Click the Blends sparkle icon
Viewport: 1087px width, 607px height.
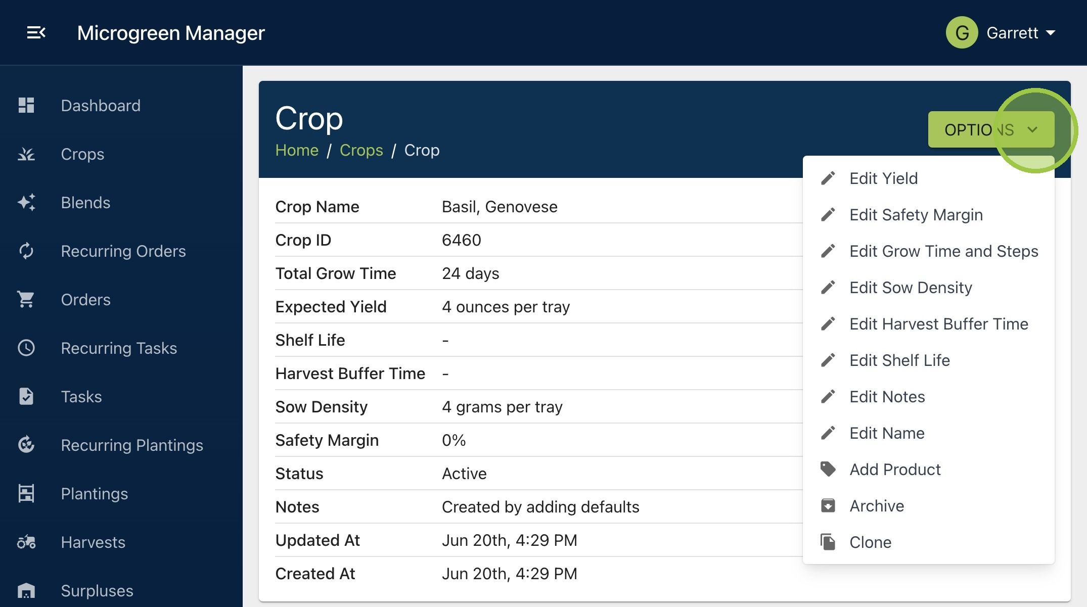coord(26,202)
